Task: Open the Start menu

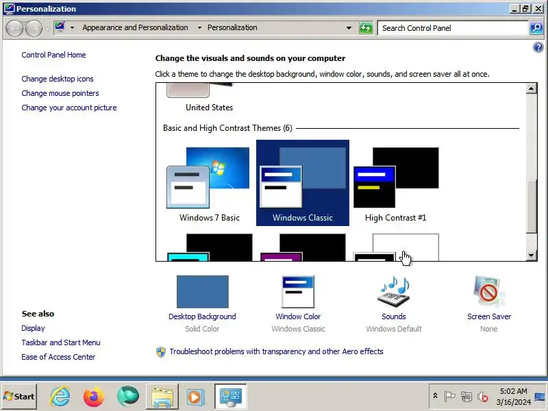Action: pyautogui.click(x=19, y=397)
